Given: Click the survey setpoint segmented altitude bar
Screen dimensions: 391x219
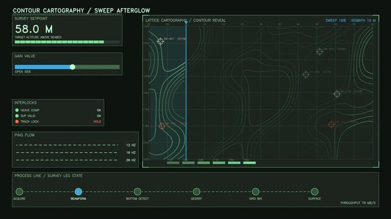Looking at the screenshot, I should 67,42.
